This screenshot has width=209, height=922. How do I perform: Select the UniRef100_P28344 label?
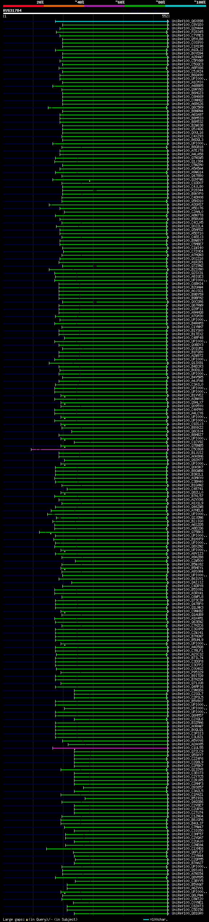pyautogui.click(x=187, y=190)
